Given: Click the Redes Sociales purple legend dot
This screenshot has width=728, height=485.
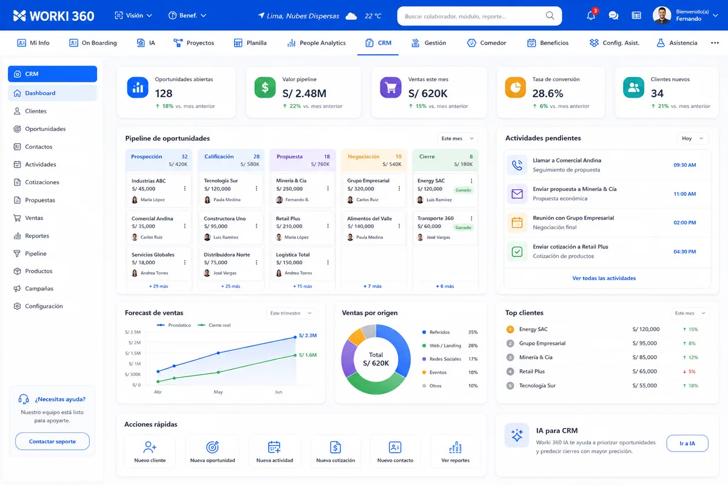Looking at the screenshot, I should [x=424, y=359].
